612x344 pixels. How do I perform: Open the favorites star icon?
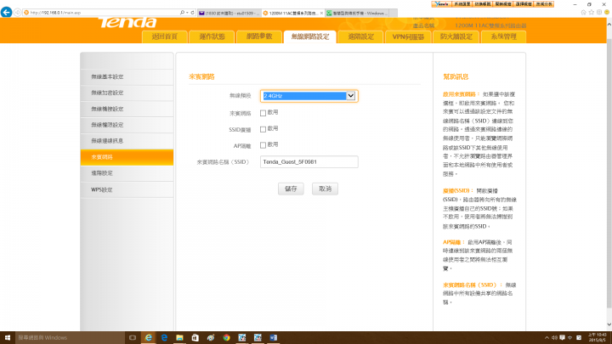[592, 13]
